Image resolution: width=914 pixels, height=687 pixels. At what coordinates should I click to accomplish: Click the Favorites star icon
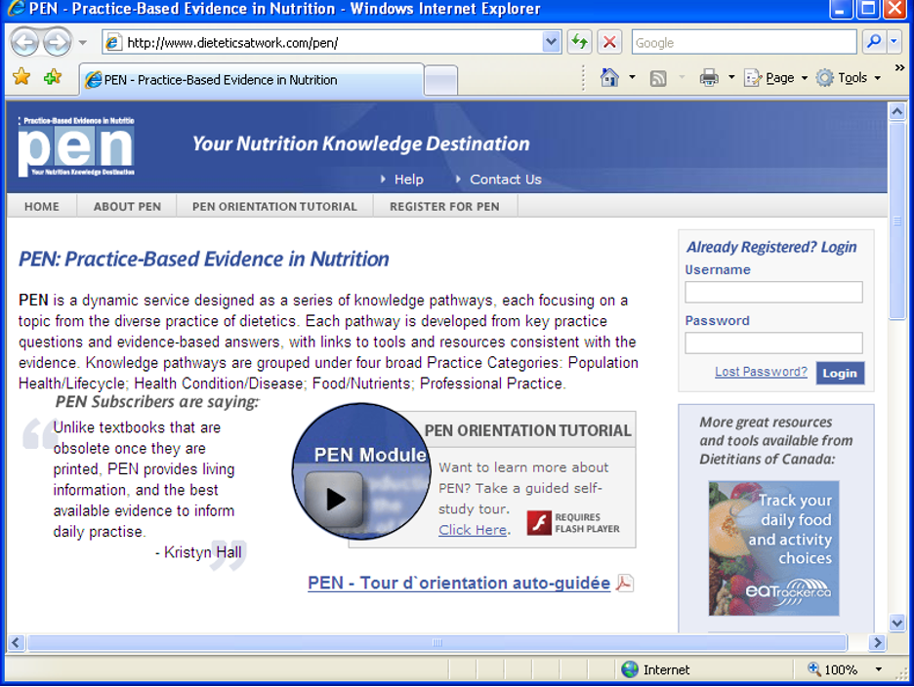click(x=21, y=78)
